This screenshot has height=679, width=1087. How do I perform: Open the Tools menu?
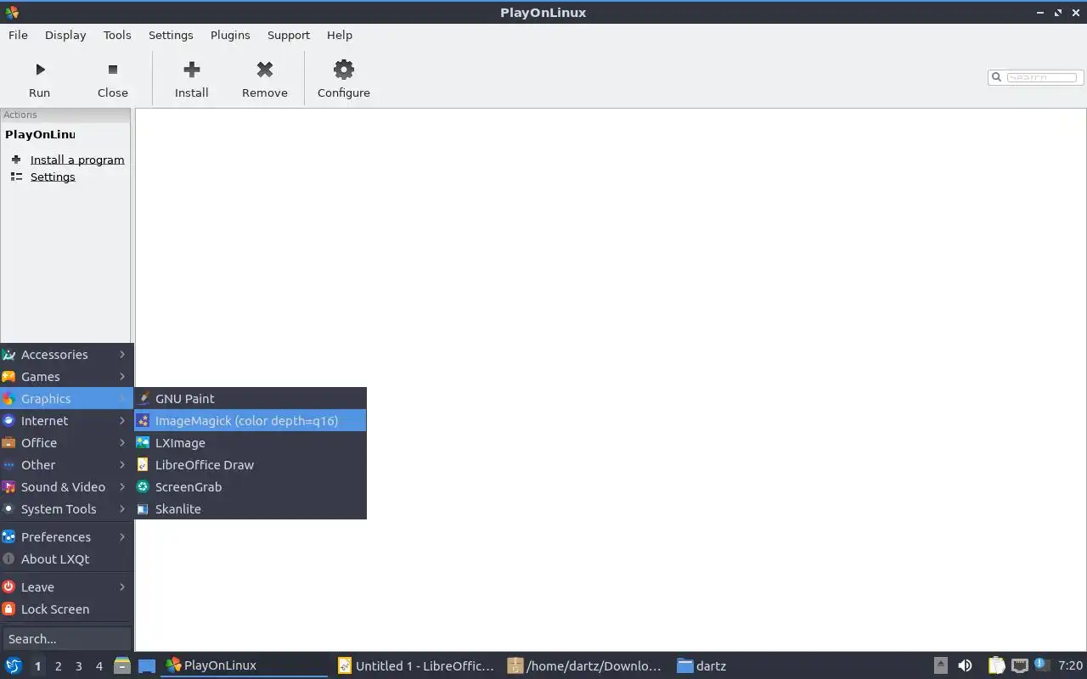click(x=117, y=35)
